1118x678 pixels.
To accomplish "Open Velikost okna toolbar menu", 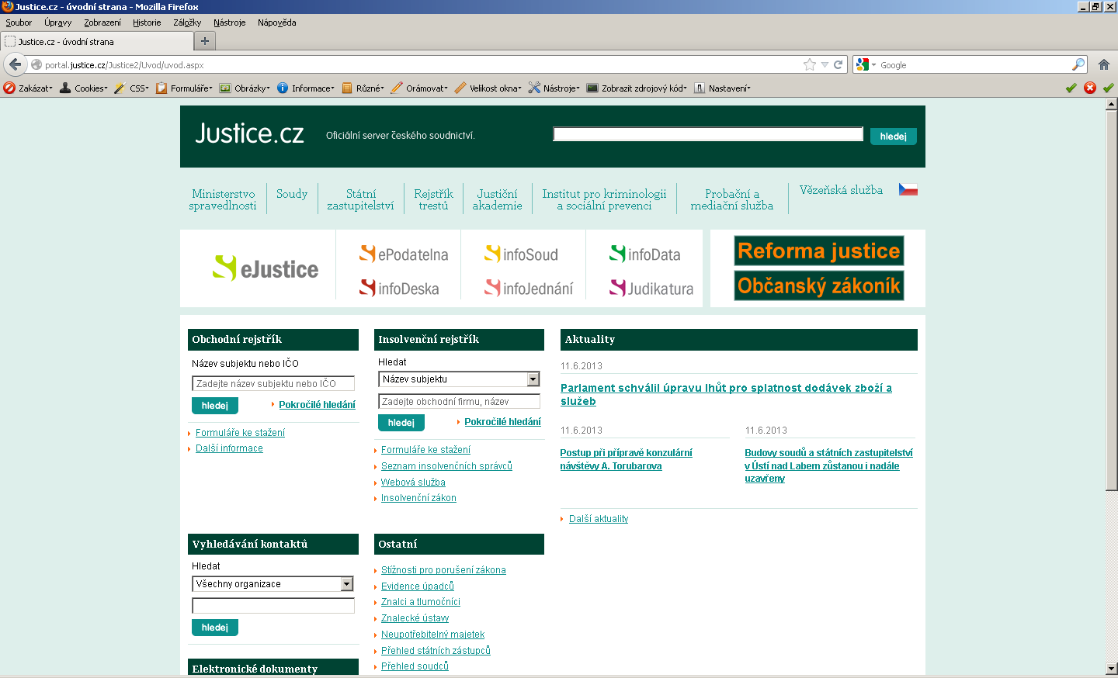I will click(x=488, y=88).
